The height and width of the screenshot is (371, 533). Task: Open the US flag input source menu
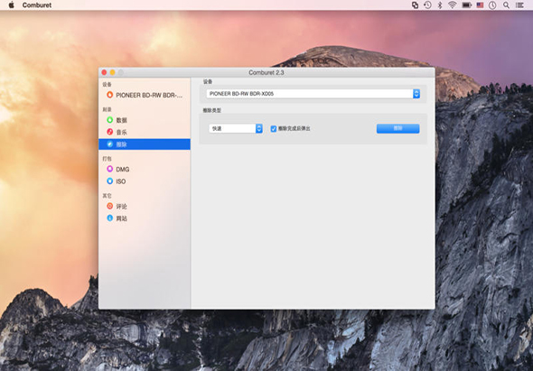480,5
